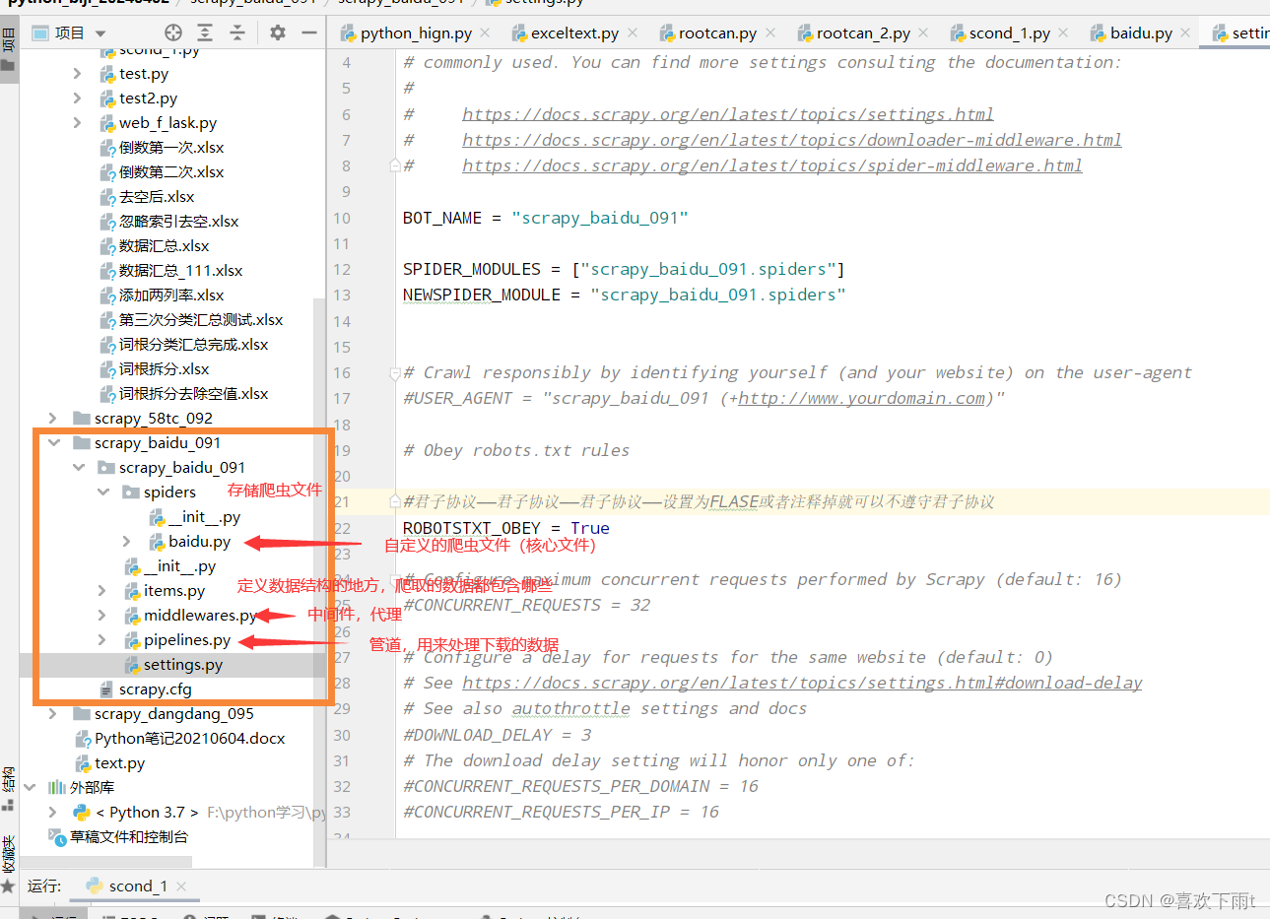Switch to the python_hign.py tab
Viewport: 1270px width, 919px height.
pos(416,33)
